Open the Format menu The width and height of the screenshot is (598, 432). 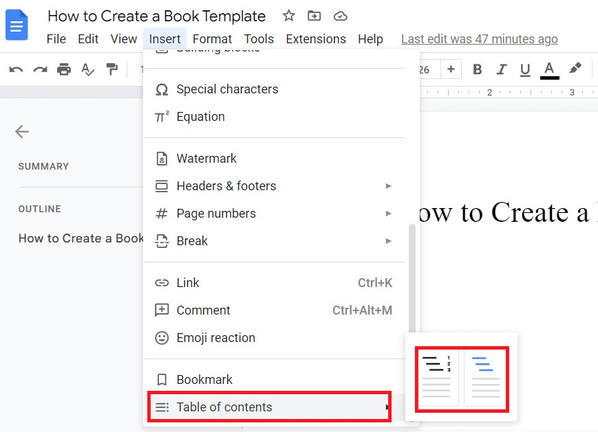(x=212, y=38)
